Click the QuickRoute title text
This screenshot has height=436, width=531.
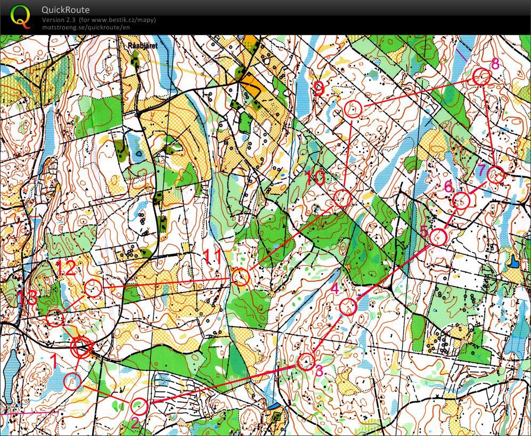click(66, 10)
